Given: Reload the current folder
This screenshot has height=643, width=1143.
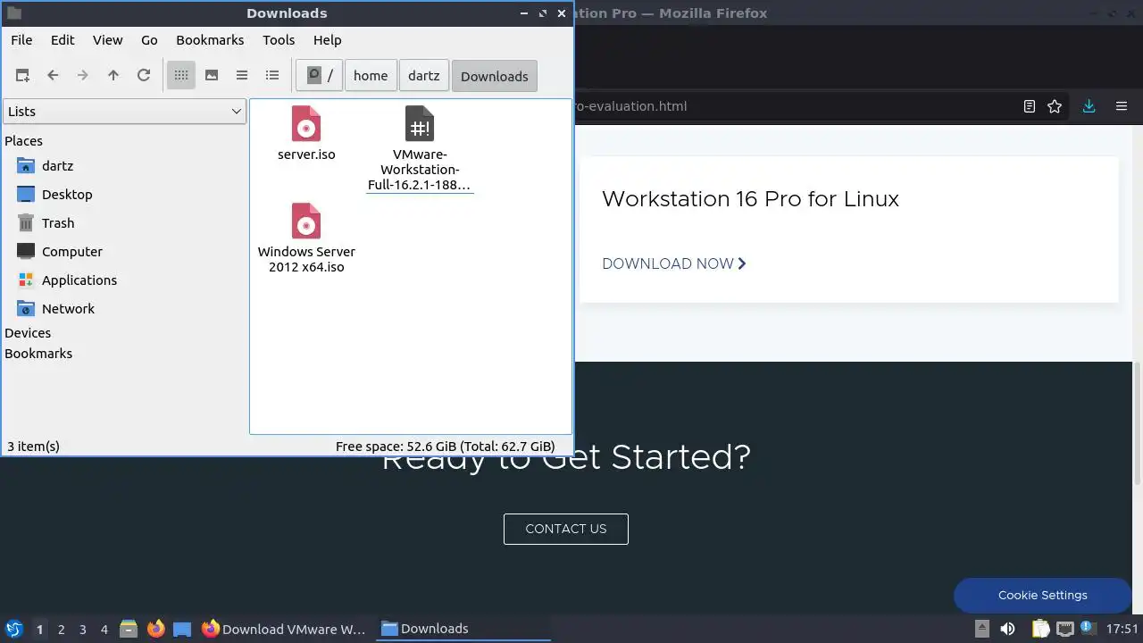Looking at the screenshot, I should pos(144,76).
